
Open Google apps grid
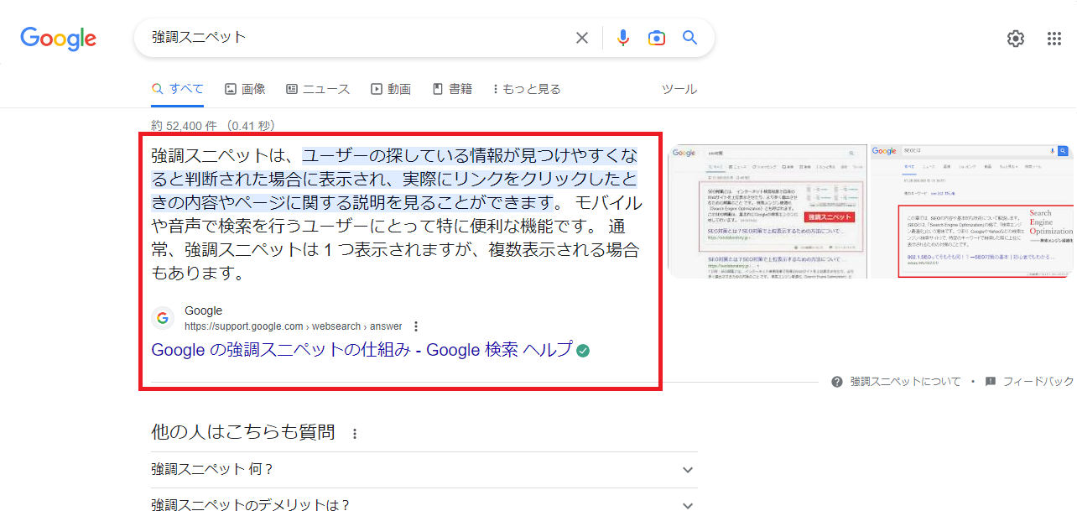(x=1054, y=39)
